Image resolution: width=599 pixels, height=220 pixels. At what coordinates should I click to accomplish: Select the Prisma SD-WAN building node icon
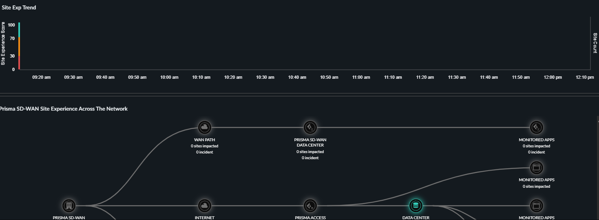coord(69,206)
